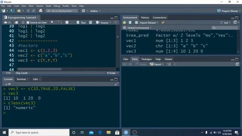Maximize the Plots pane
This screenshot has height=136, width=242.
pyautogui.click(x=237, y=60)
